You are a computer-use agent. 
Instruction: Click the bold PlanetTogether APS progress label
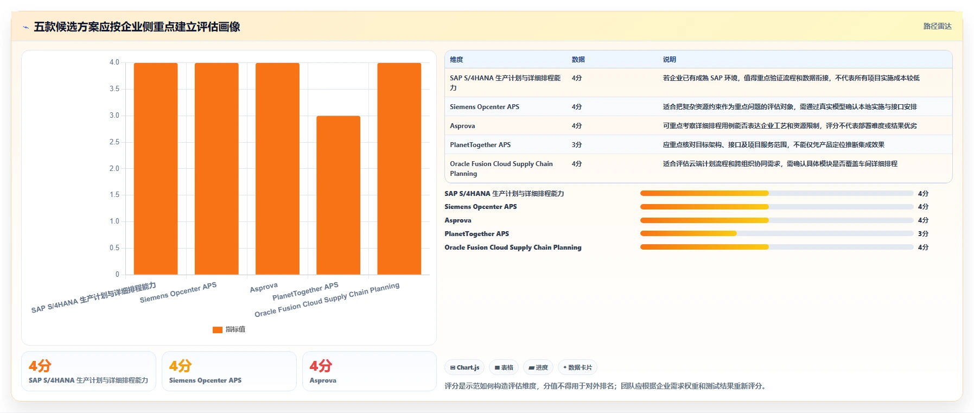pos(477,234)
